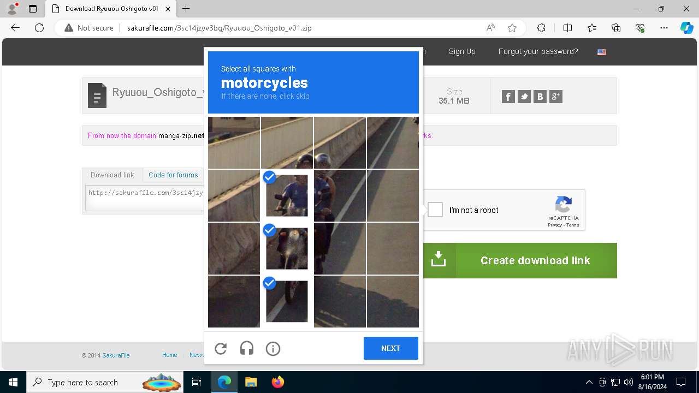This screenshot has height=393, width=699.
Task: Show hidden system tray icons chevron
Action: point(589,382)
